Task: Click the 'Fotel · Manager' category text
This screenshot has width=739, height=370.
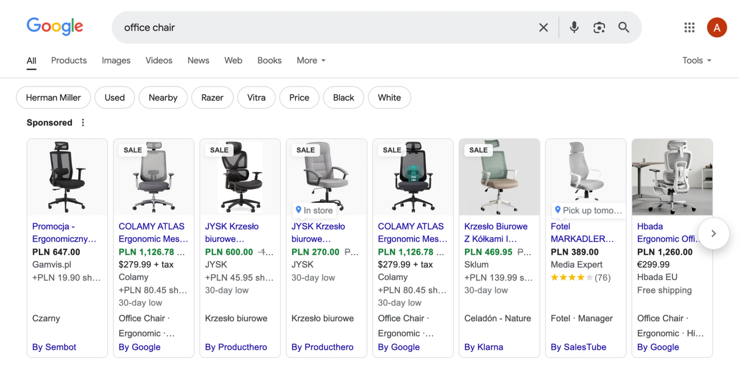Action: [582, 319]
